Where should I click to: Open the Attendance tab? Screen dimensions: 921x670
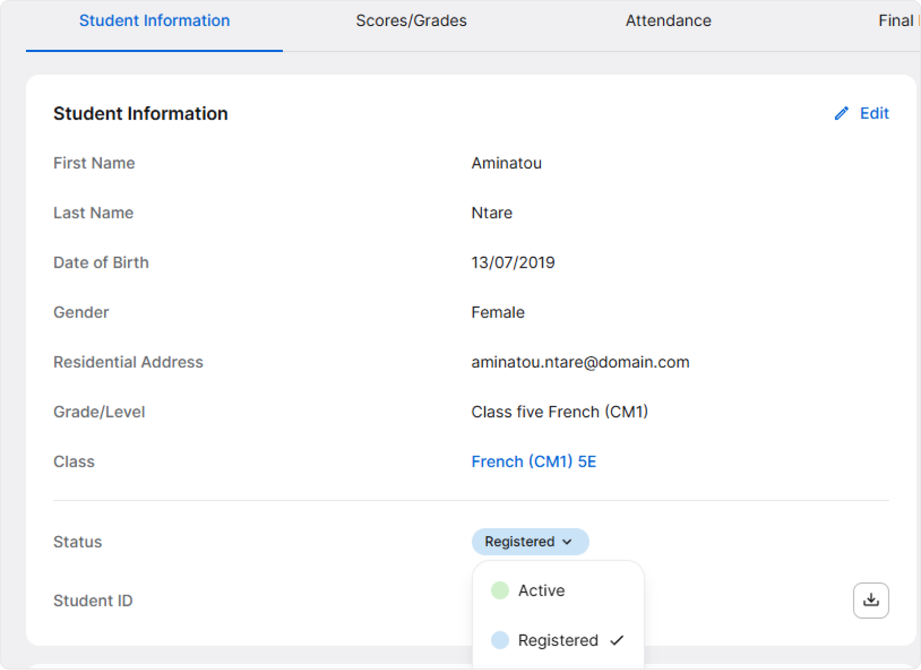coord(668,20)
